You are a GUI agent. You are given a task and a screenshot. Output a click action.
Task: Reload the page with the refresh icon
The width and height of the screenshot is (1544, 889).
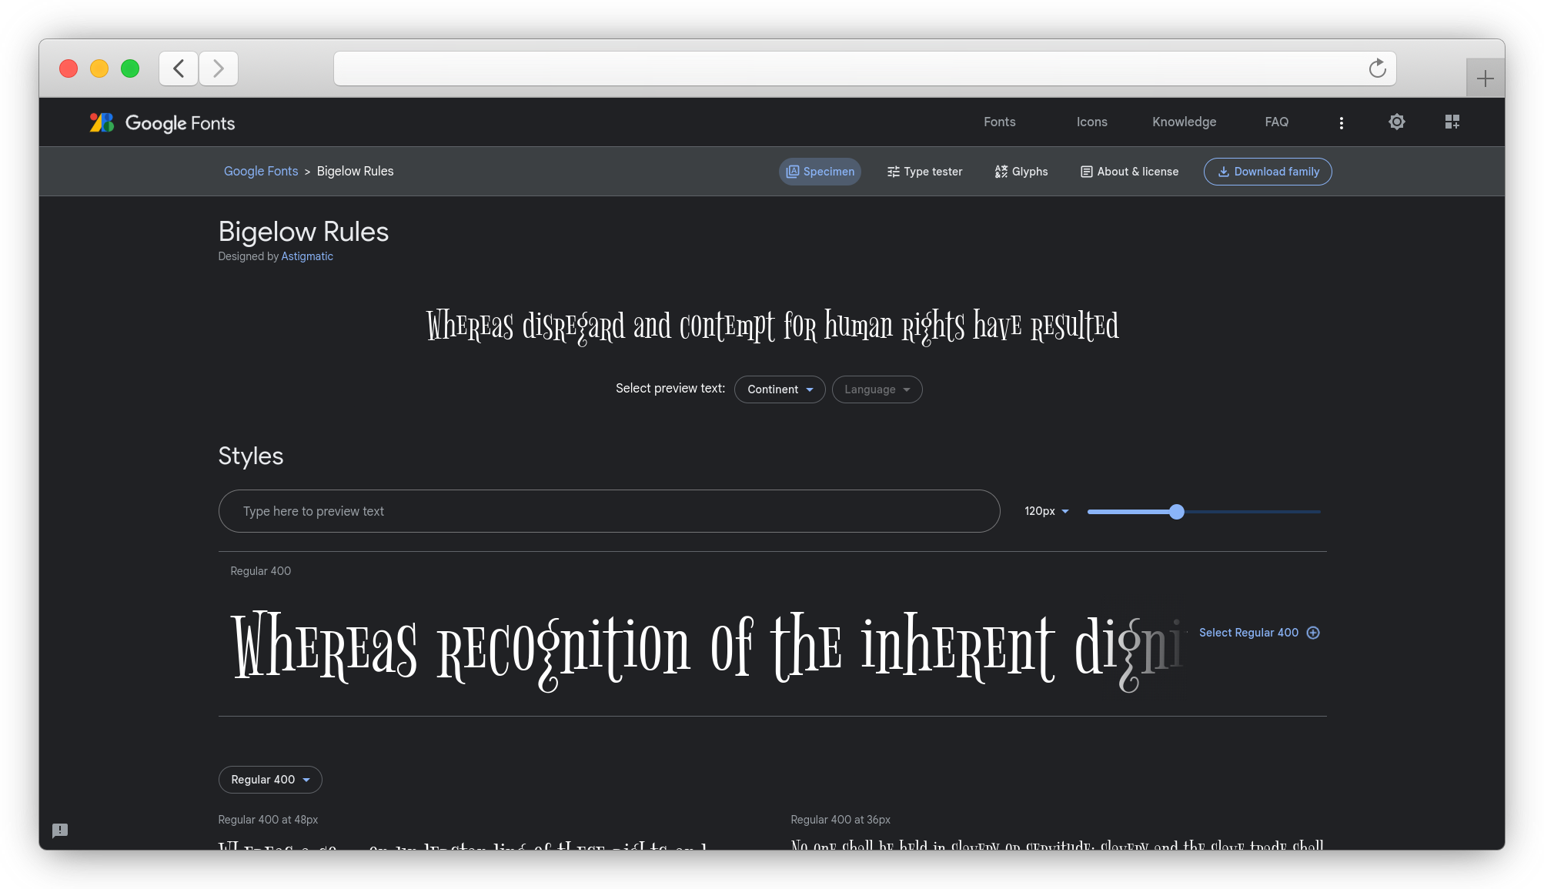[1377, 69]
